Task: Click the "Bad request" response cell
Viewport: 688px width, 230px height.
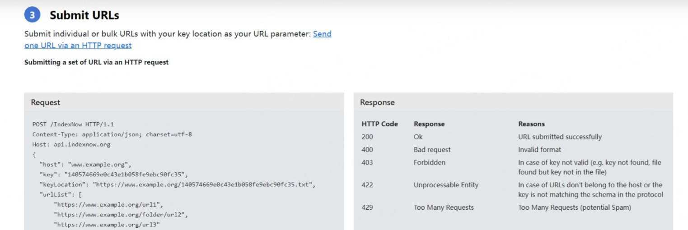Action: coord(432,150)
